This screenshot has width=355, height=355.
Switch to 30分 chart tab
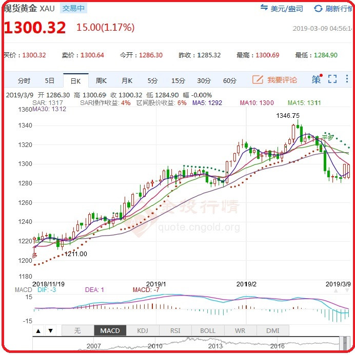click(204, 80)
